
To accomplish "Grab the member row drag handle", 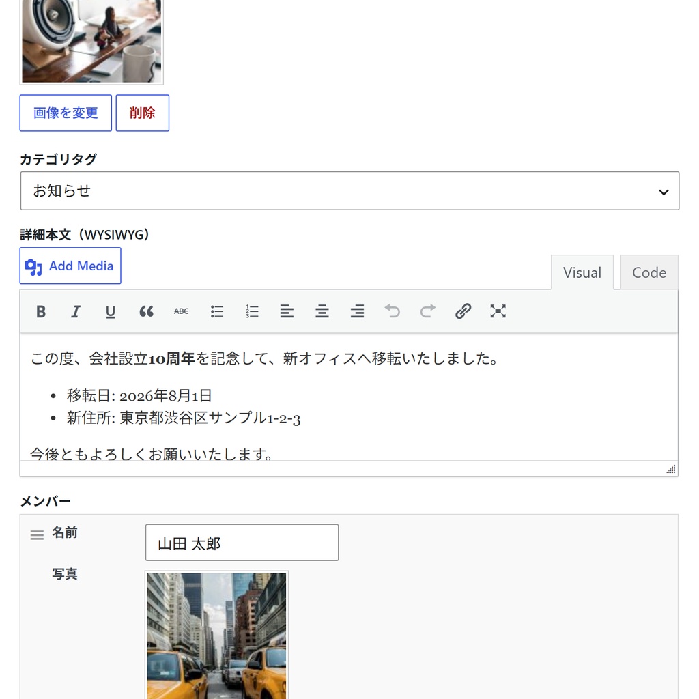I will point(37,535).
